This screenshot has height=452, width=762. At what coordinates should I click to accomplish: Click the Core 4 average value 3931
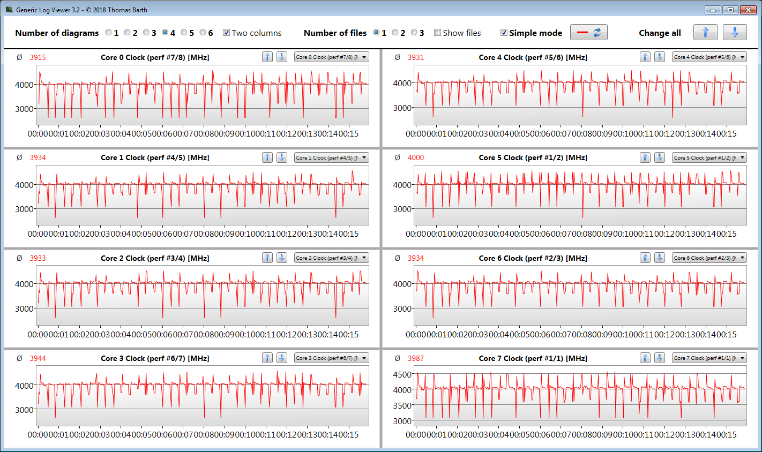pyautogui.click(x=415, y=57)
